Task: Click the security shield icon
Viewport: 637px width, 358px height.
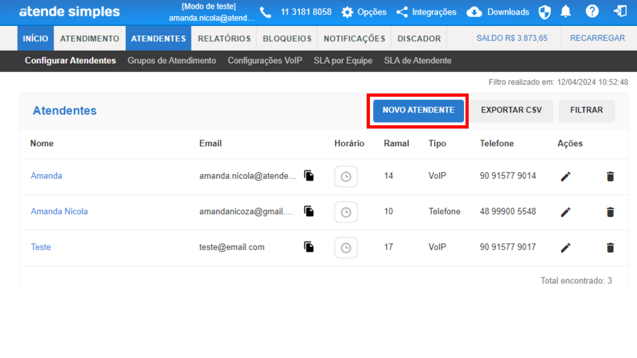Action: tap(544, 12)
